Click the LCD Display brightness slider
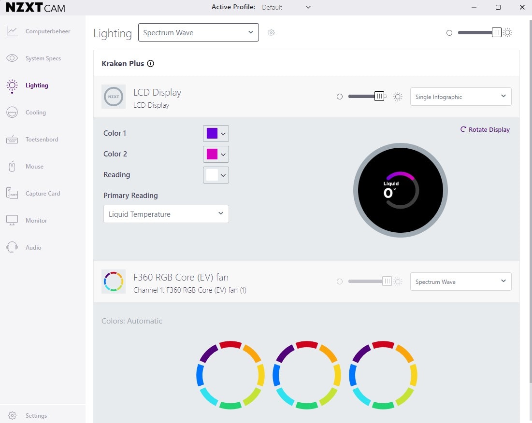 pos(367,97)
